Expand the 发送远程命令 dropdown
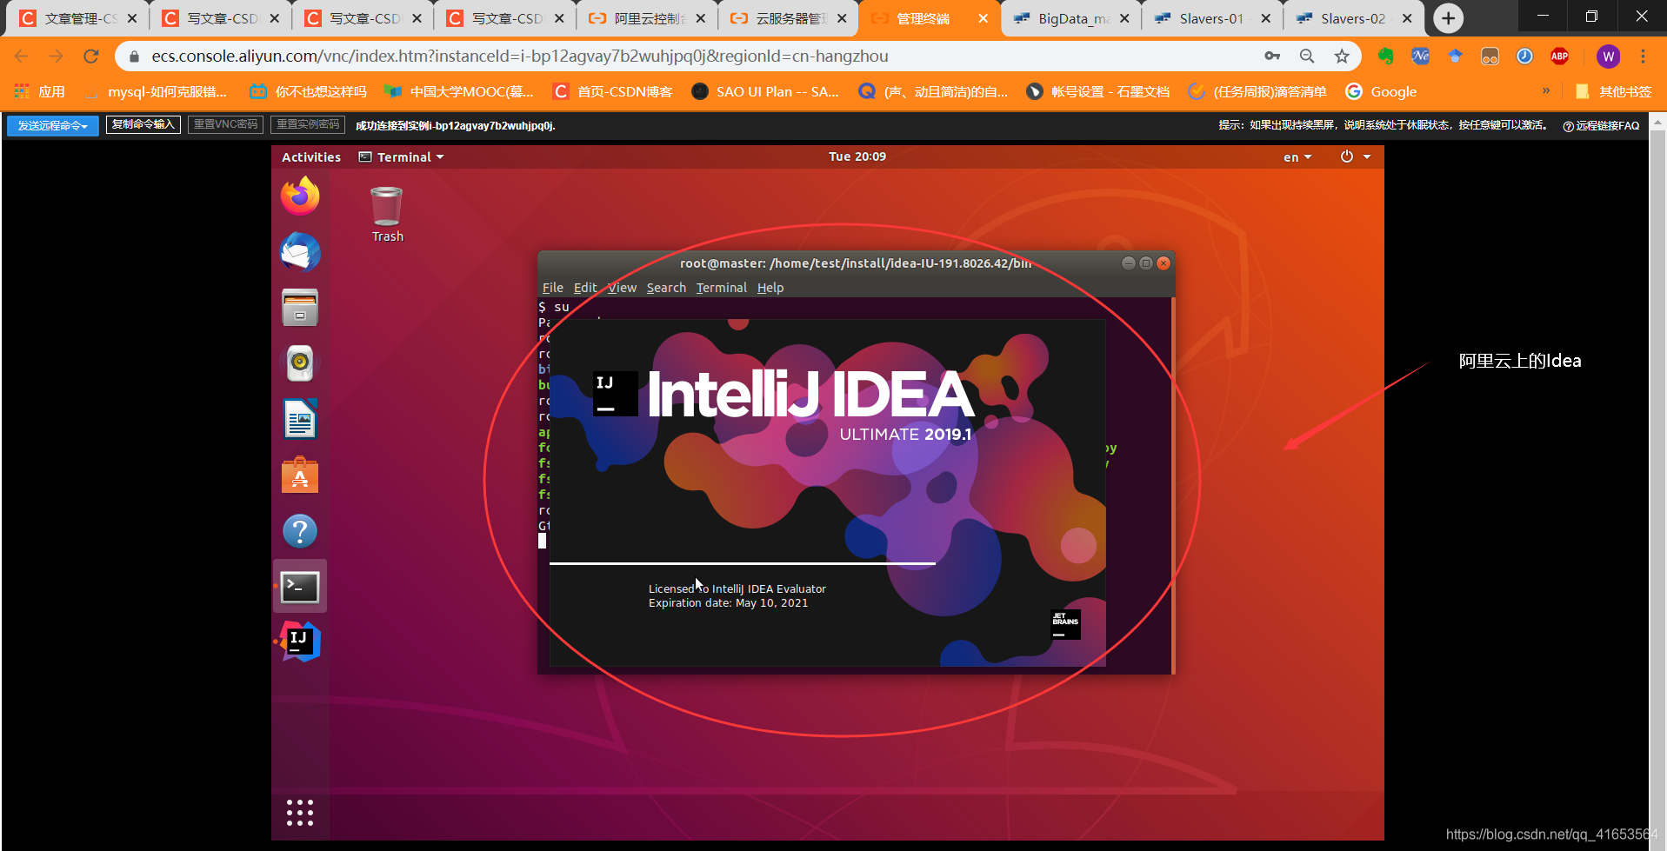1667x851 pixels. click(53, 125)
